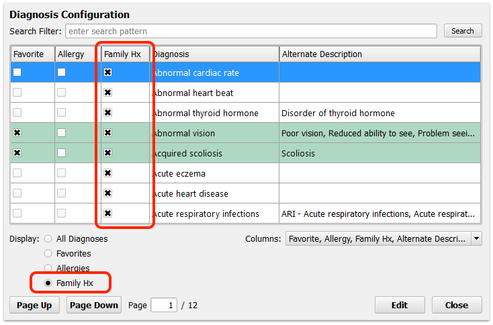Toggle Family Hx for Abnormal heart beat
The image size is (493, 325).
click(108, 93)
